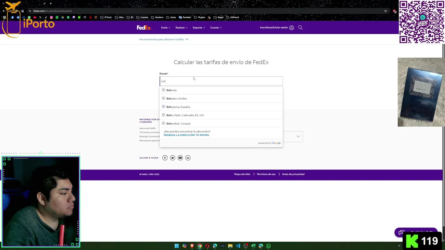445x250 pixels.
Task: Click Acerca de FedEx footer link
Action: click(147, 128)
